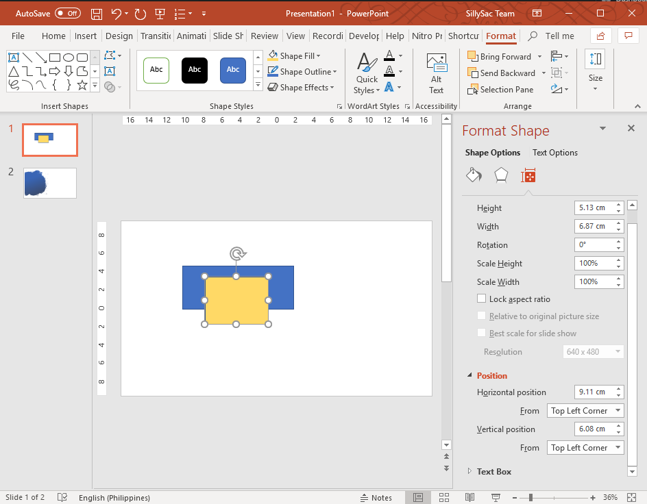647x504 pixels.
Task: Select the Fill & Line icon in Format Shape
Action: tap(474, 175)
